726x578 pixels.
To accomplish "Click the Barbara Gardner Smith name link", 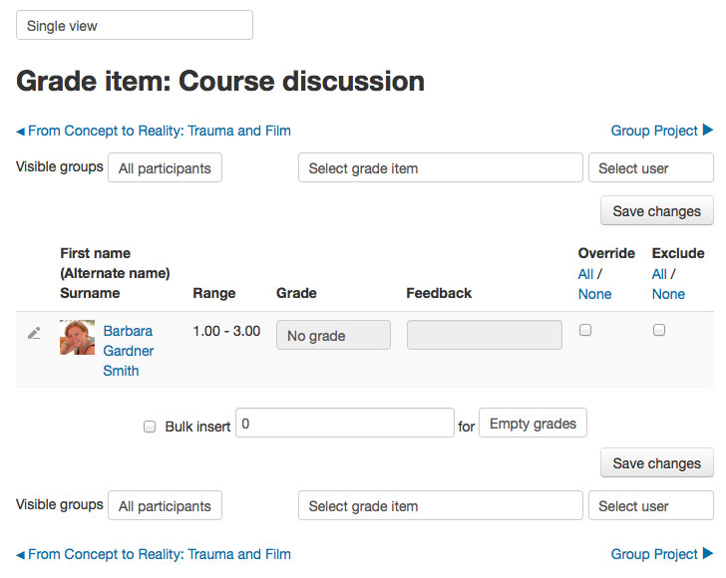I will pos(129,351).
